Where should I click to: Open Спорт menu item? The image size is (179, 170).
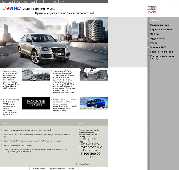(x=154, y=43)
